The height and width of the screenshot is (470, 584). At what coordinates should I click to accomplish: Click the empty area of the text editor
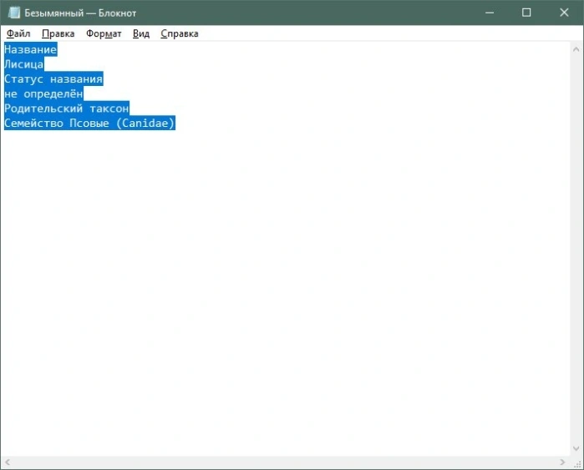285,291
